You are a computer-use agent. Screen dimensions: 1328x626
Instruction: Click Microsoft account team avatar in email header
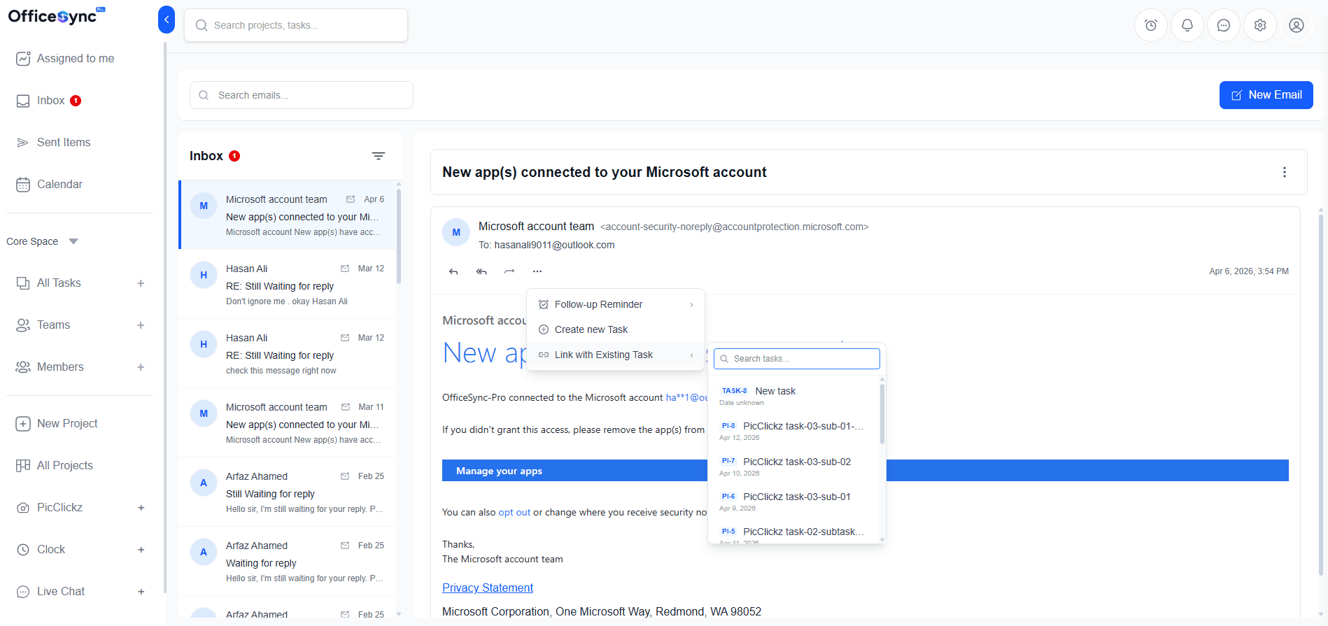(x=456, y=232)
